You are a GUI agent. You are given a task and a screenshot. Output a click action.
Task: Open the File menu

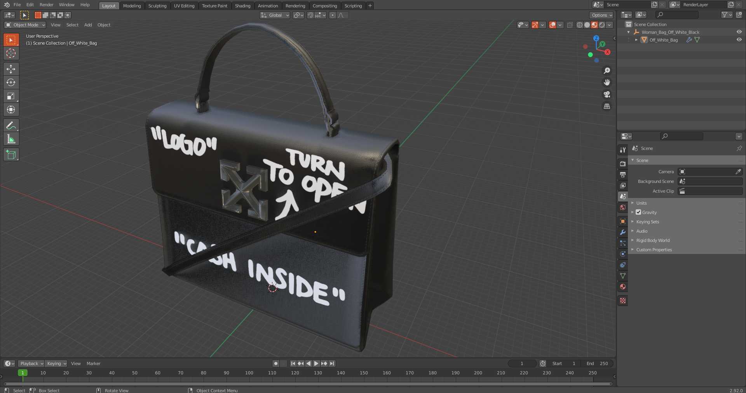pos(17,5)
